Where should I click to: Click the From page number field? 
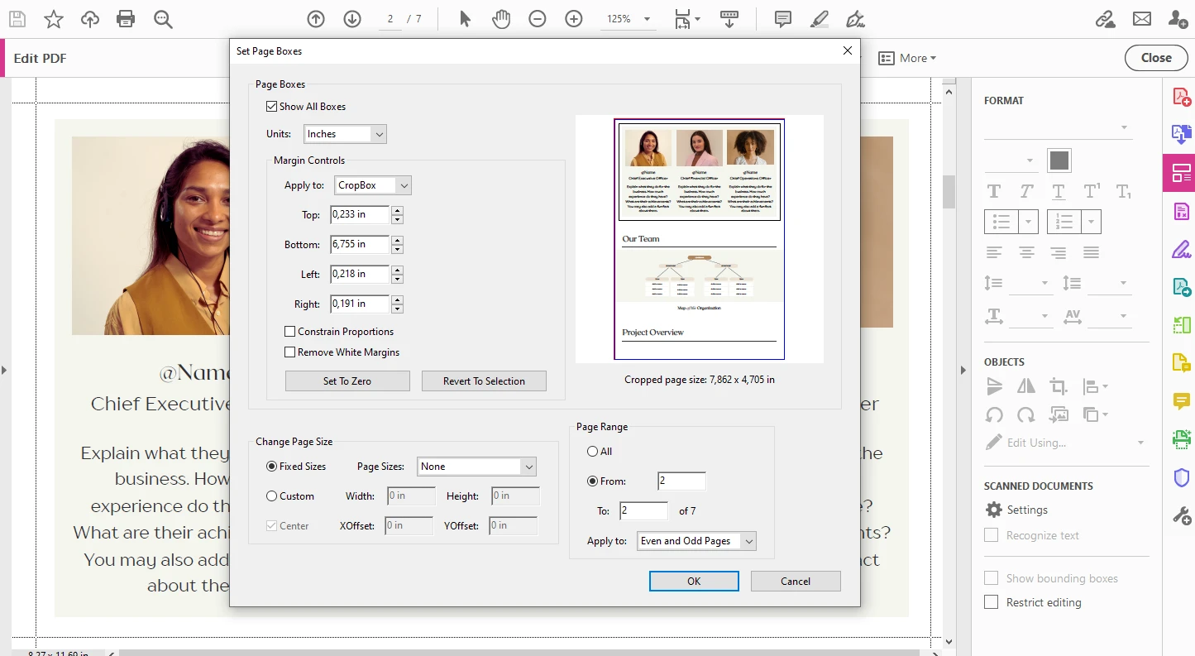point(682,481)
